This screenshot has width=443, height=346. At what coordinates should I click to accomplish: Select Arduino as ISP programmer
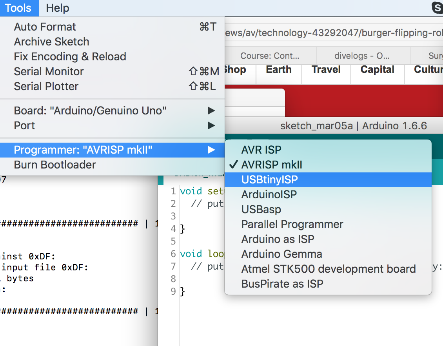click(278, 239)
